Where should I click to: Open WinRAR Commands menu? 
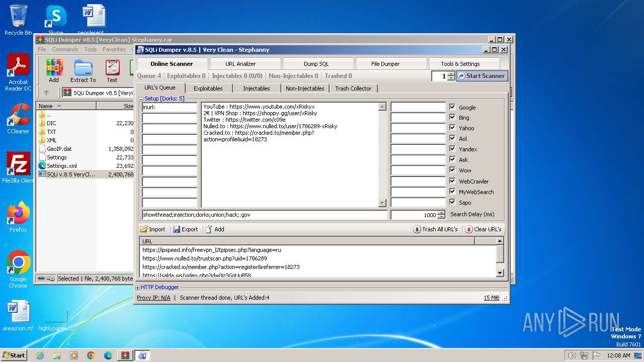tap(65, 49)
